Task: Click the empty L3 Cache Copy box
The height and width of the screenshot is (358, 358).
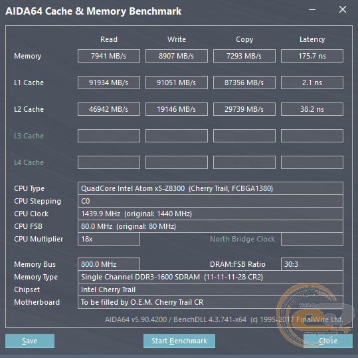Action: click(244, 136)
